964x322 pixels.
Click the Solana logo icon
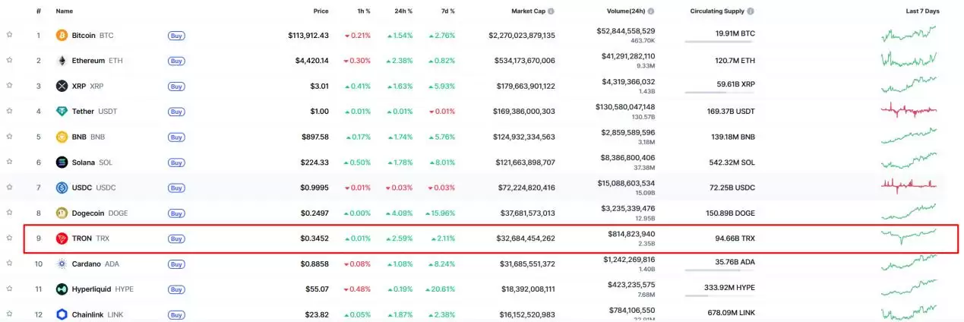coord(62,162)
